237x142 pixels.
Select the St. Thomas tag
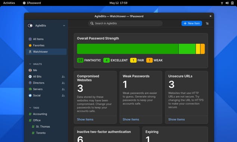(x=46, y=127)
